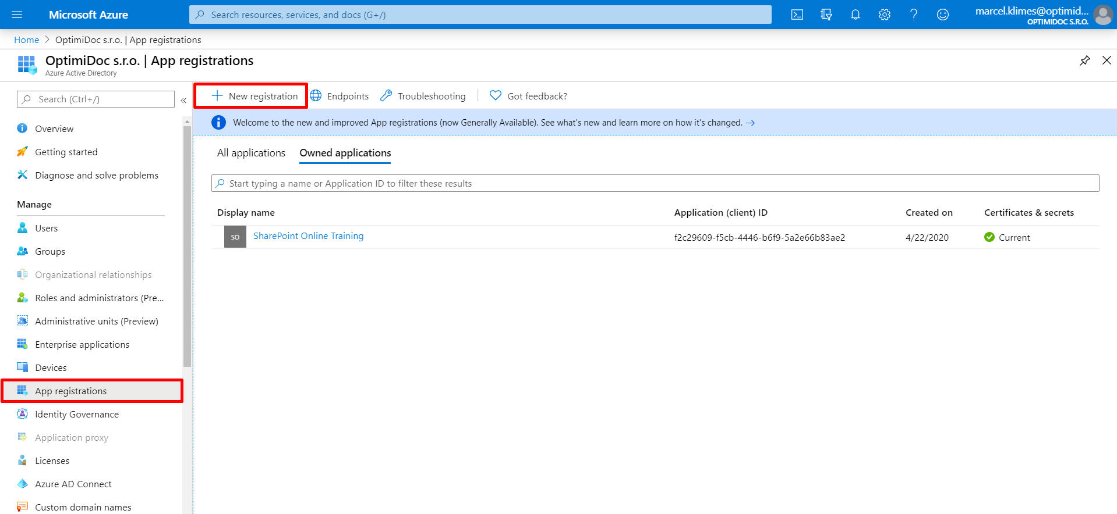Open the account avatar menu

1103,15
